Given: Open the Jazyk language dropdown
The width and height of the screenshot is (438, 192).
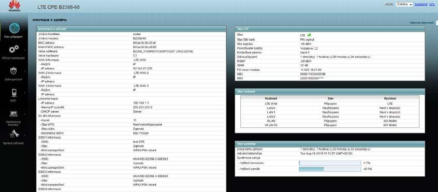Looking at the screenshot, I should (x=404, y=5).
